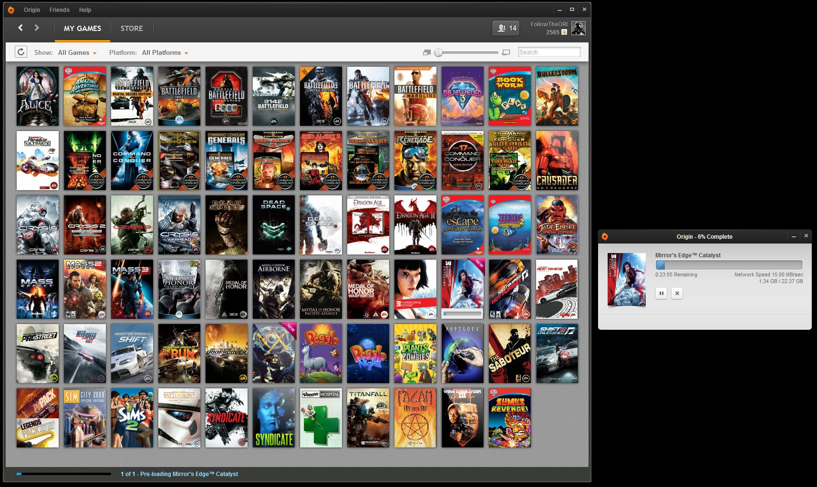Image resolution: width=817 pixels, height=487 pixels.
Task: Select the Bulletstorm game tile
Action: 557,96
